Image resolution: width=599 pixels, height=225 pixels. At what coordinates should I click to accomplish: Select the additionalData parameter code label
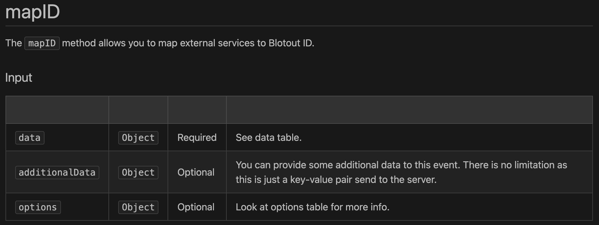[x=57, y=173]
